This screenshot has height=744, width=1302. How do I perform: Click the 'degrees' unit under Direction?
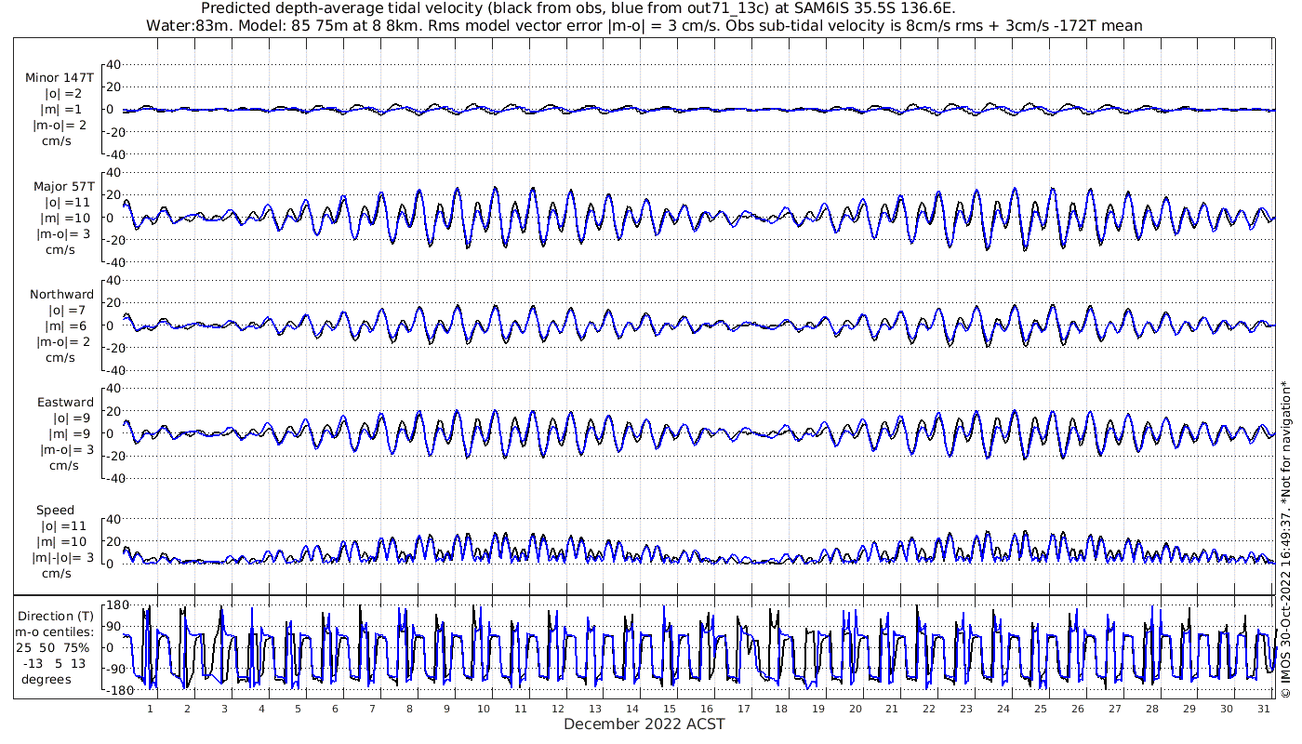click(46, 679)
